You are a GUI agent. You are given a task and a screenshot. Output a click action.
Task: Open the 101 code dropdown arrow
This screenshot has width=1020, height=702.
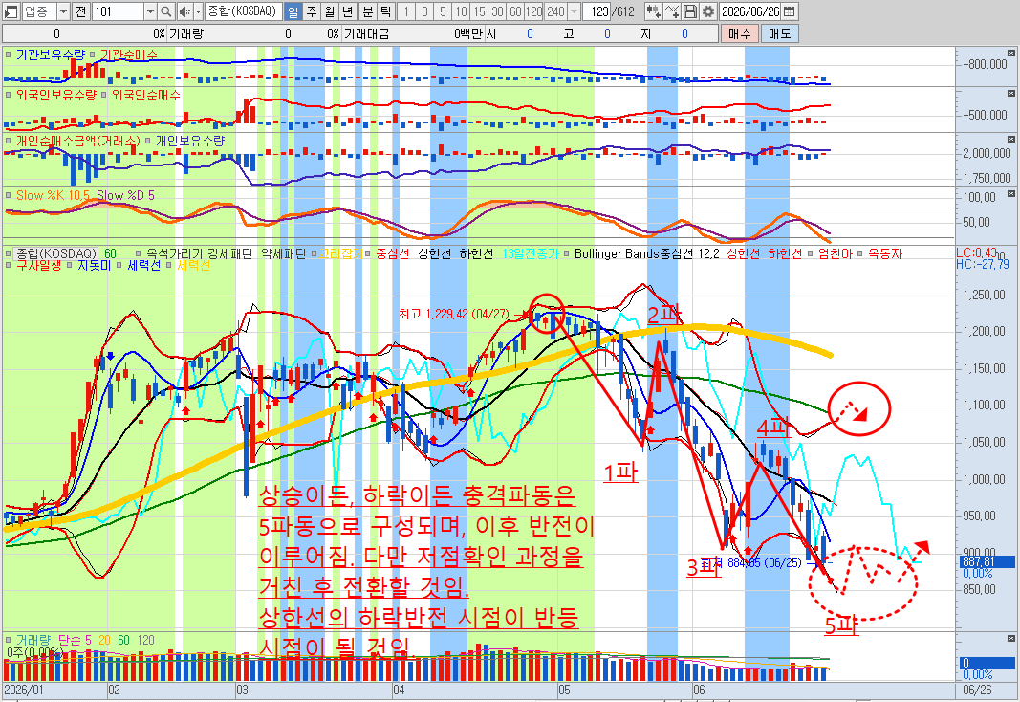point(150,11)
